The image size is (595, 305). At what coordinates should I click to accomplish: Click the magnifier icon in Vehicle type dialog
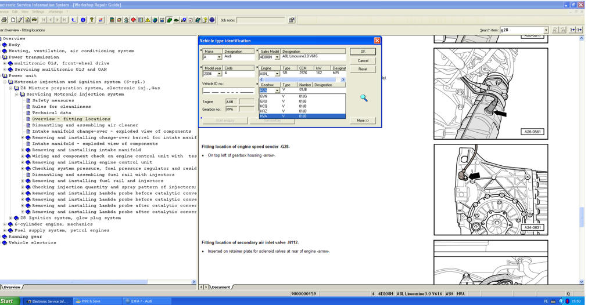(x=364, y=98)
